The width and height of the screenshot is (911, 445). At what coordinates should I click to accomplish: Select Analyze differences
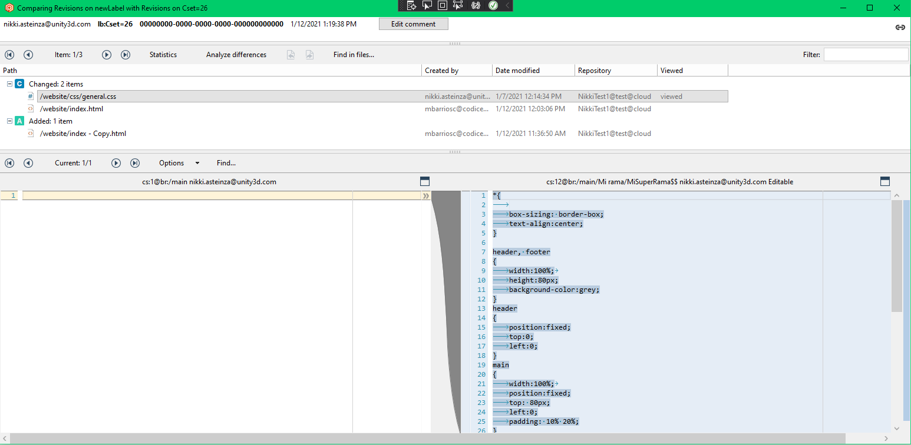pyautogui.click(x=236, y=54)
